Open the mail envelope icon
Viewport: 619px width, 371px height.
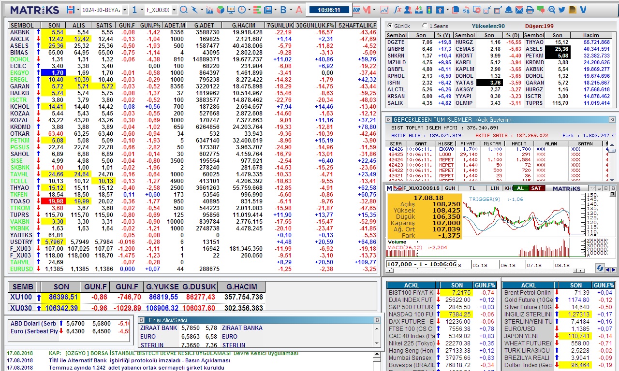click(x=519, y=10)
